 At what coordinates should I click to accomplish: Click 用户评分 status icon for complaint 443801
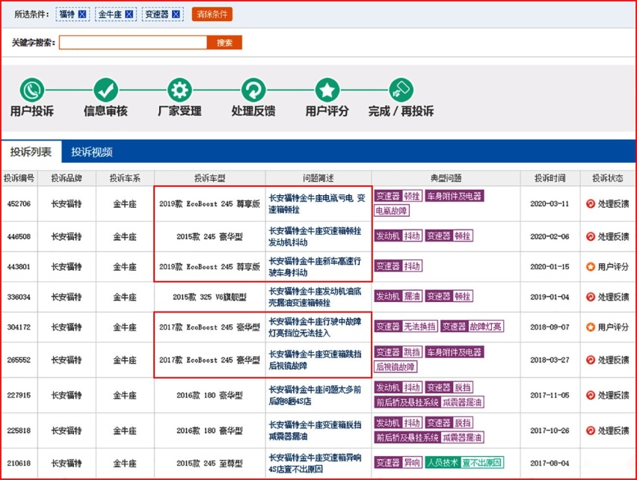(x=591, y=267)
